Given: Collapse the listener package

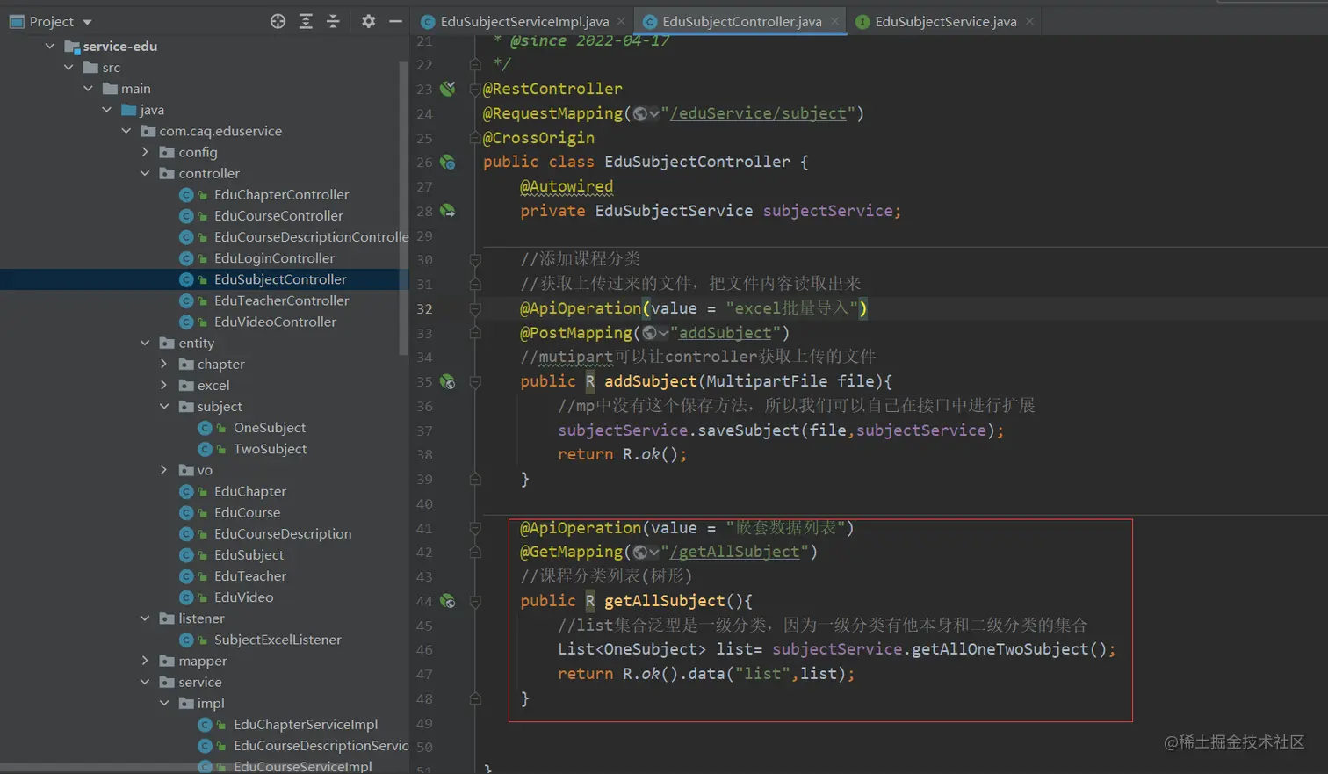Looking at the screenshot, I should [145, 618].
